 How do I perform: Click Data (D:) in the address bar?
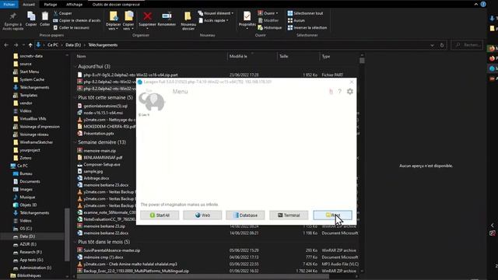tap(73, 45)
